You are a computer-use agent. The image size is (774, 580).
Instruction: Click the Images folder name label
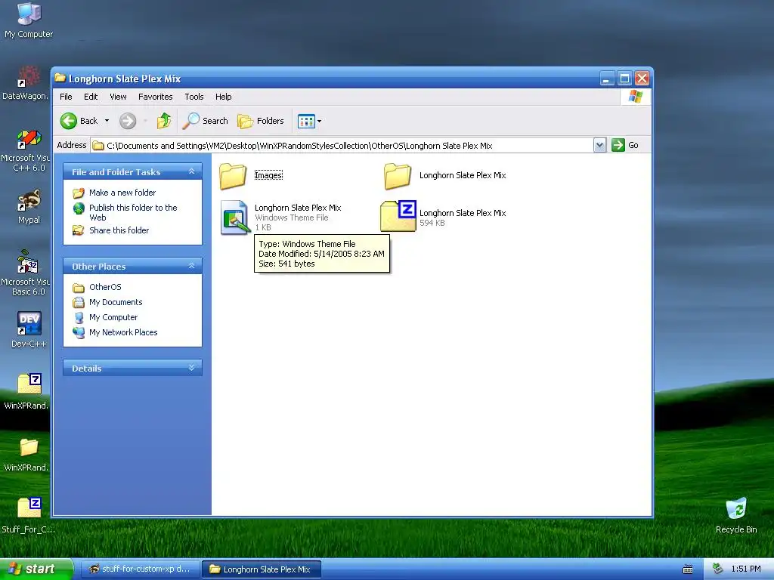coord(268,175)
